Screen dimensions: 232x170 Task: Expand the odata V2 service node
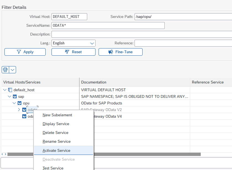19,110
